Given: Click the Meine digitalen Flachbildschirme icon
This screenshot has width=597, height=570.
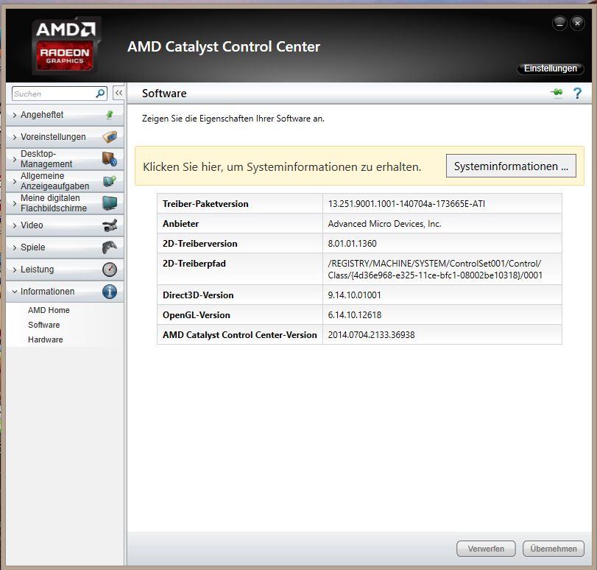Looking at the screenshot, I should point(110,203).
